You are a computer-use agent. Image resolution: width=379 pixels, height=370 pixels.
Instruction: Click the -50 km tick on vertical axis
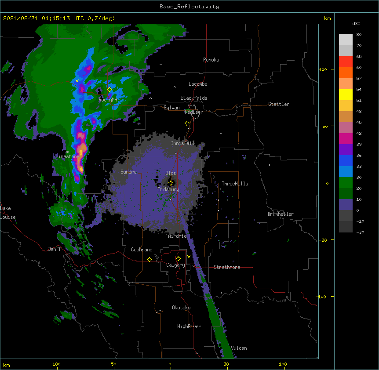click(323, 240)
